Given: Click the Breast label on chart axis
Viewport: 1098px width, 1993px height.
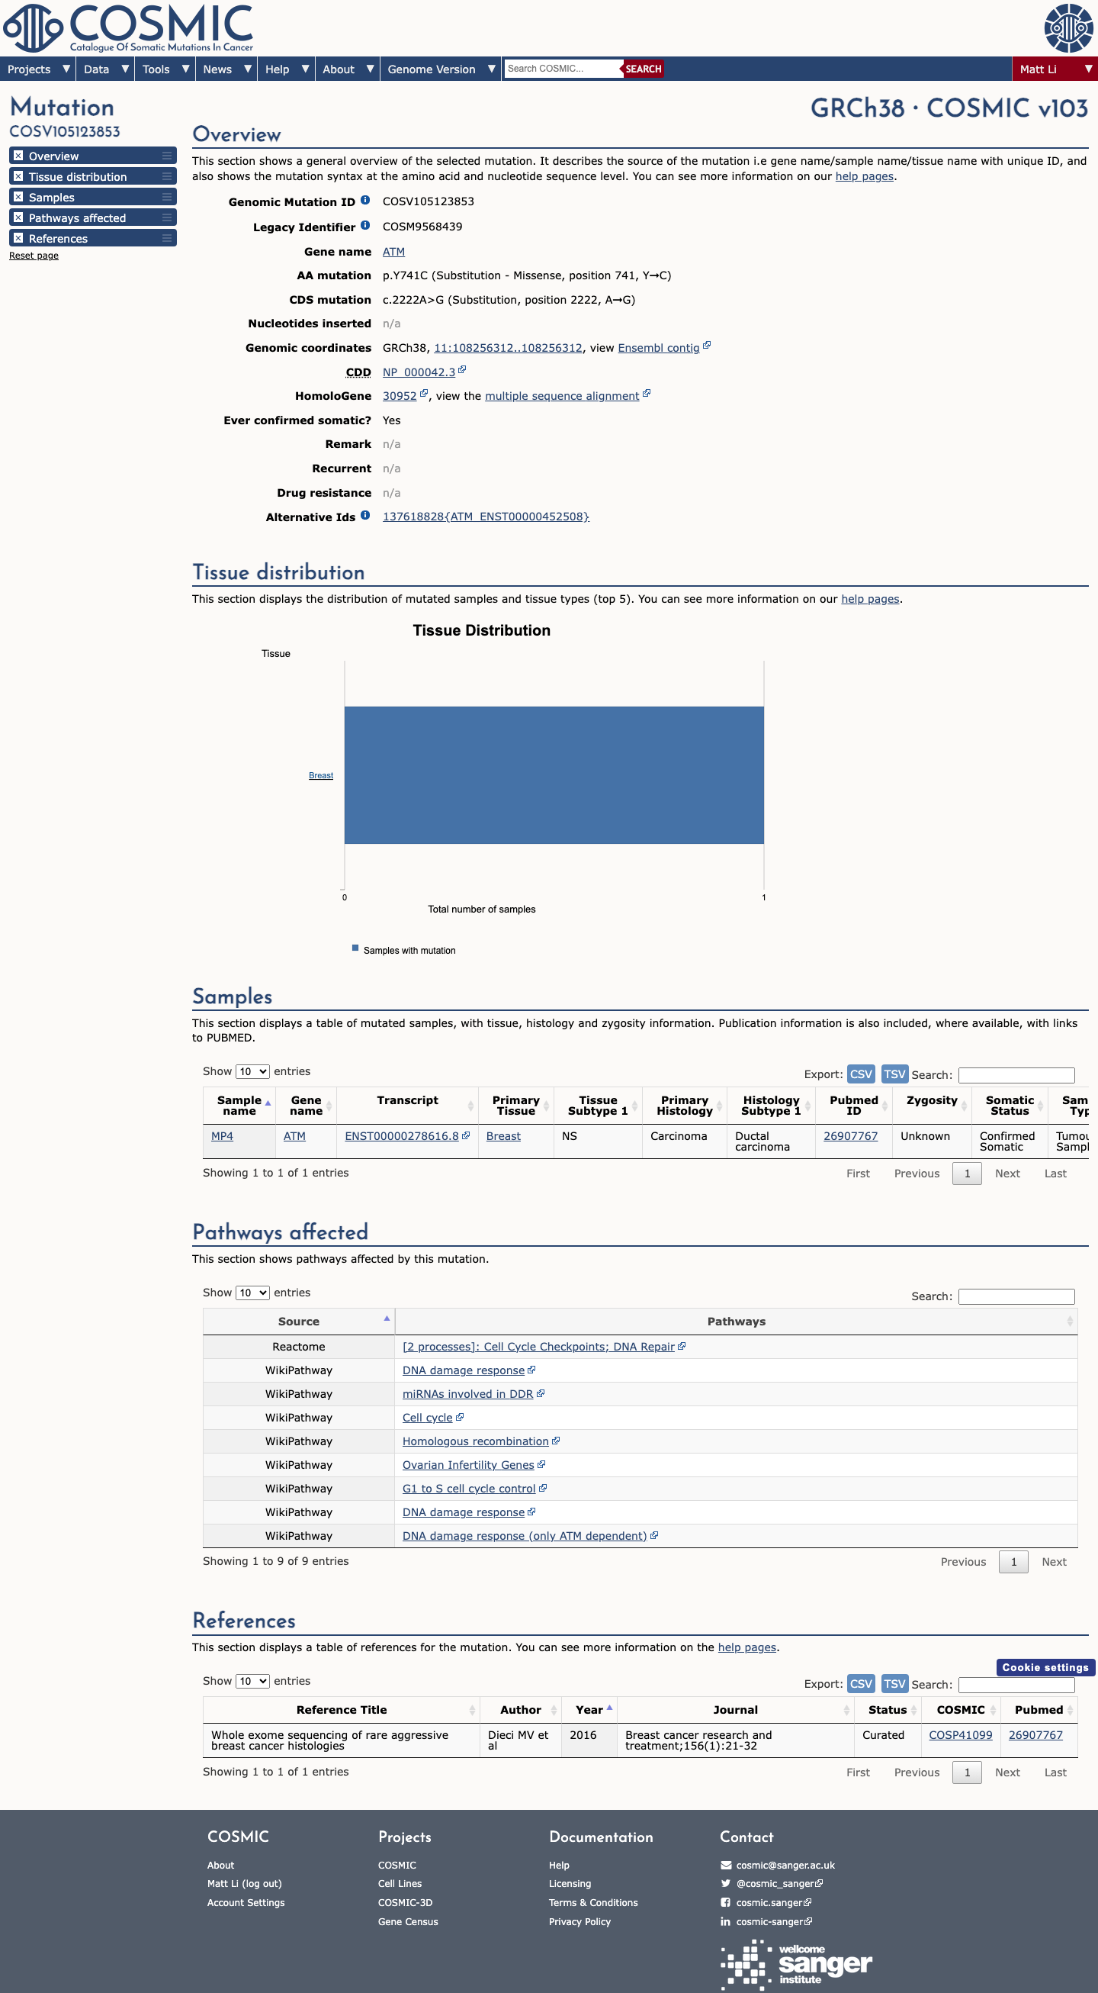Looking at the screenshot, I should [x=321, y=775].
